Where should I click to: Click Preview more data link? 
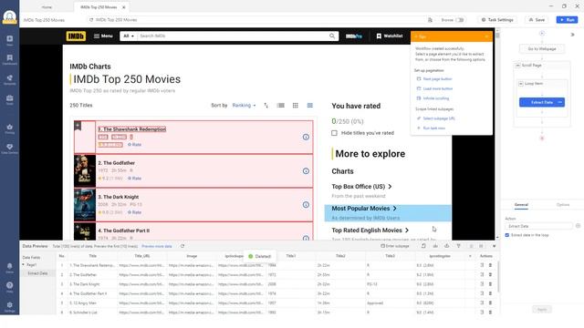[156, 246]
